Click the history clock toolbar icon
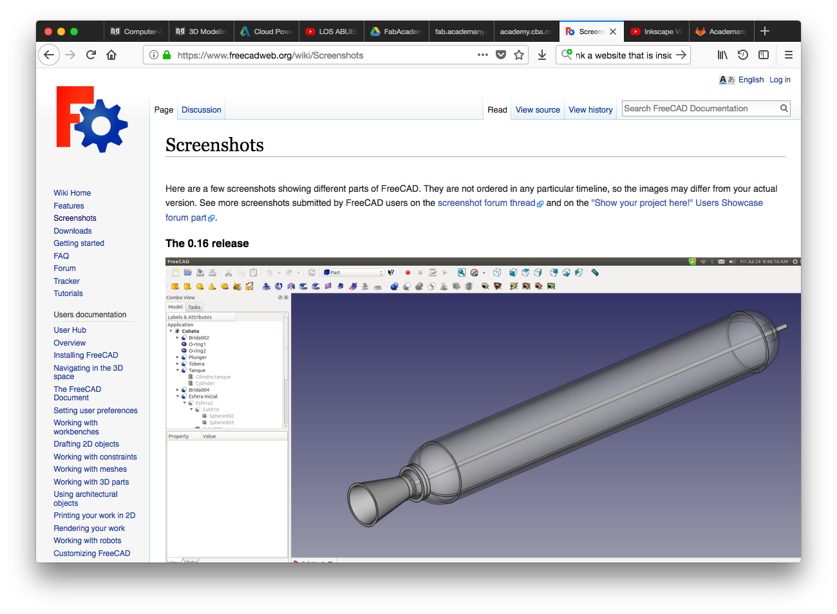The width and height of the screenshot is (837, 614). (x=743, y=55)
